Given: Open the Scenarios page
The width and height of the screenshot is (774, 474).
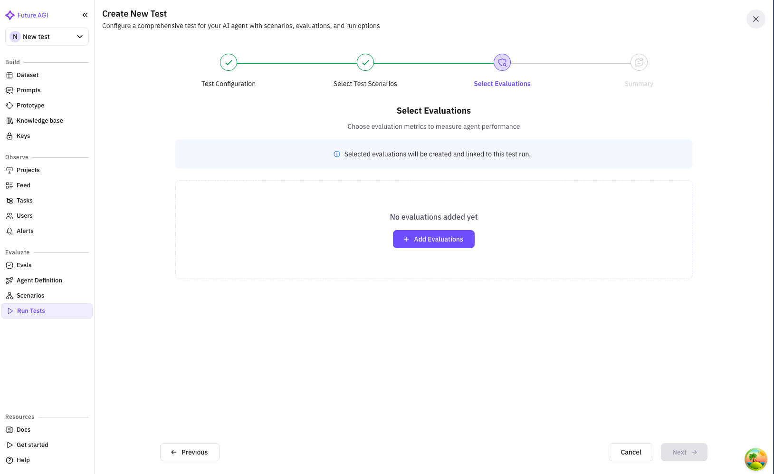Looking at the screenshot, I should pos(30,295).
